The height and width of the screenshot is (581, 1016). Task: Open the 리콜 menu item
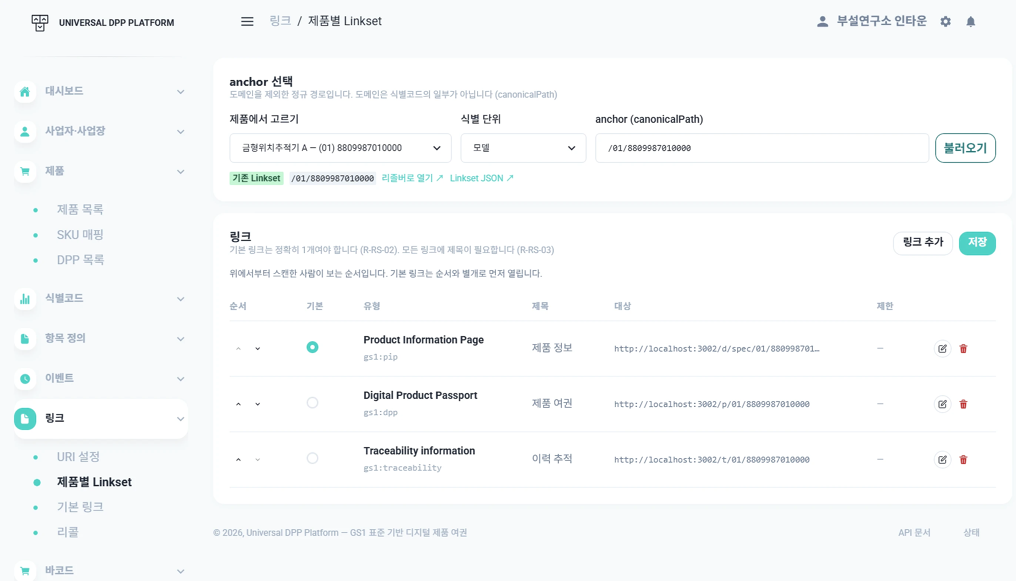coord(68,532)
